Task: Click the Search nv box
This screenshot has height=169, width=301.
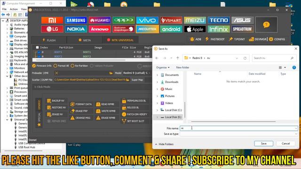Action: pyautogui.click(x=274, y=58)
